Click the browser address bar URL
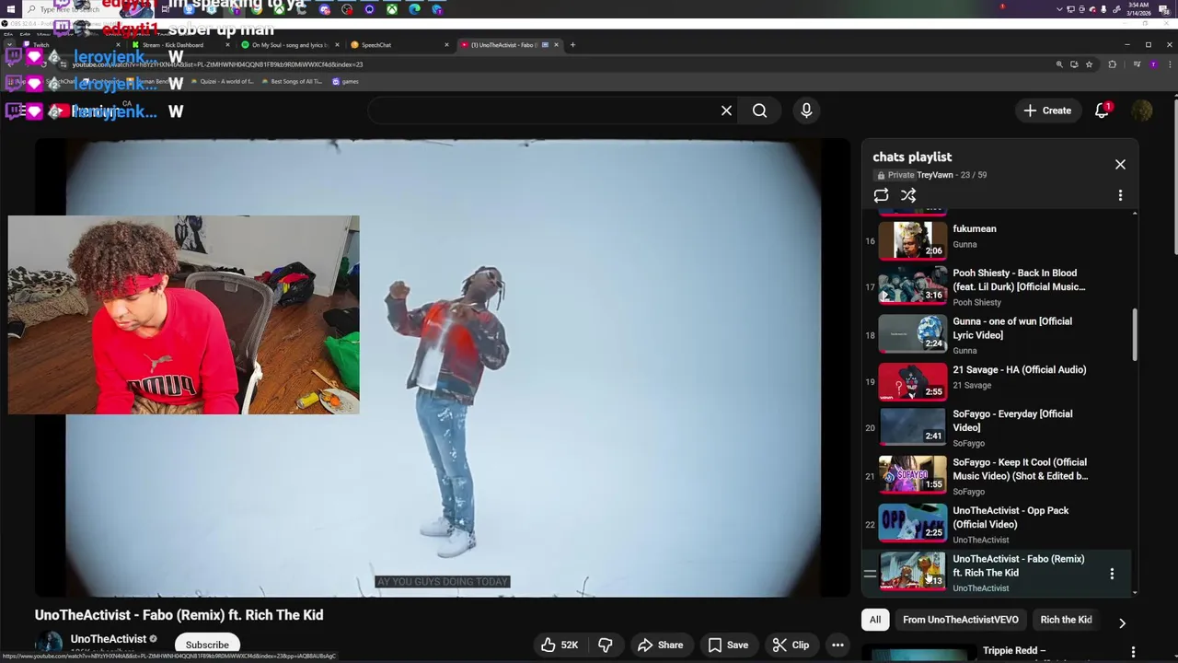 click(217, 64)
